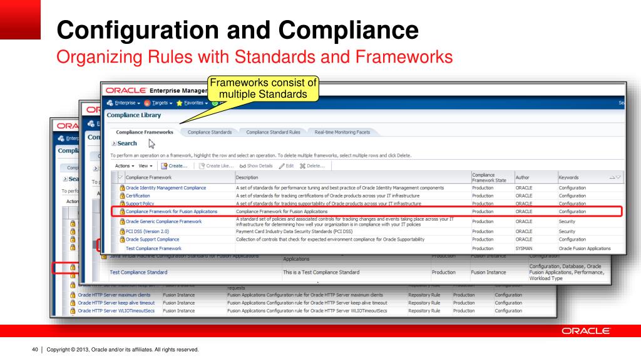Click Production state in the Test Compliance Framework row
Image resolution: width=641 pixels, height=361 pixels.
point(483,248)
